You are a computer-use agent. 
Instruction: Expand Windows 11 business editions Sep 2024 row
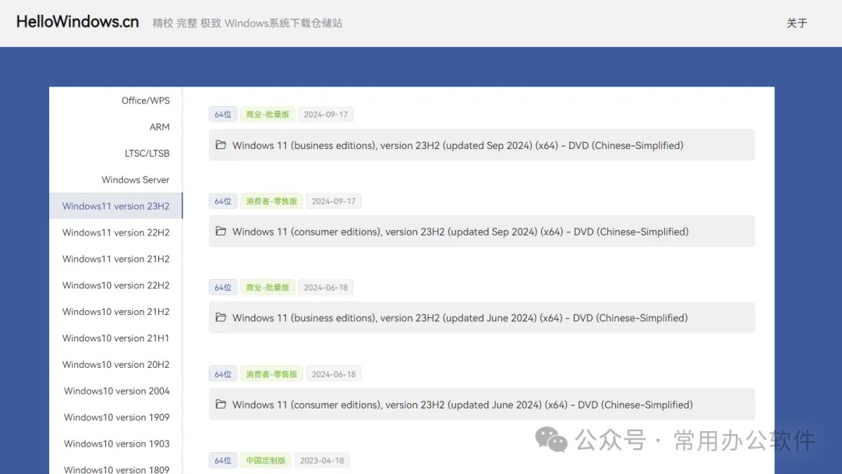point(482,145)
